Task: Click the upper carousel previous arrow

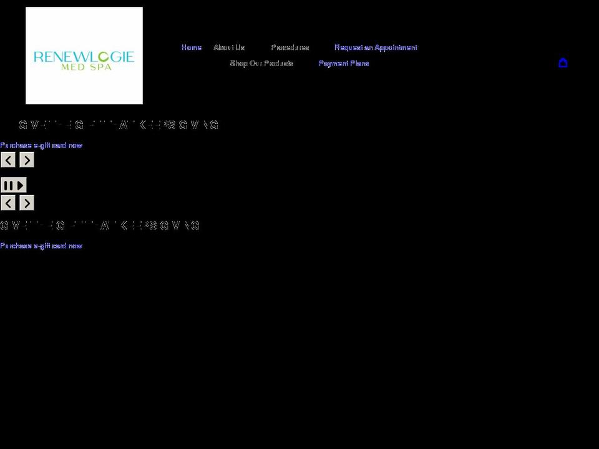Action: click(8, 160)
